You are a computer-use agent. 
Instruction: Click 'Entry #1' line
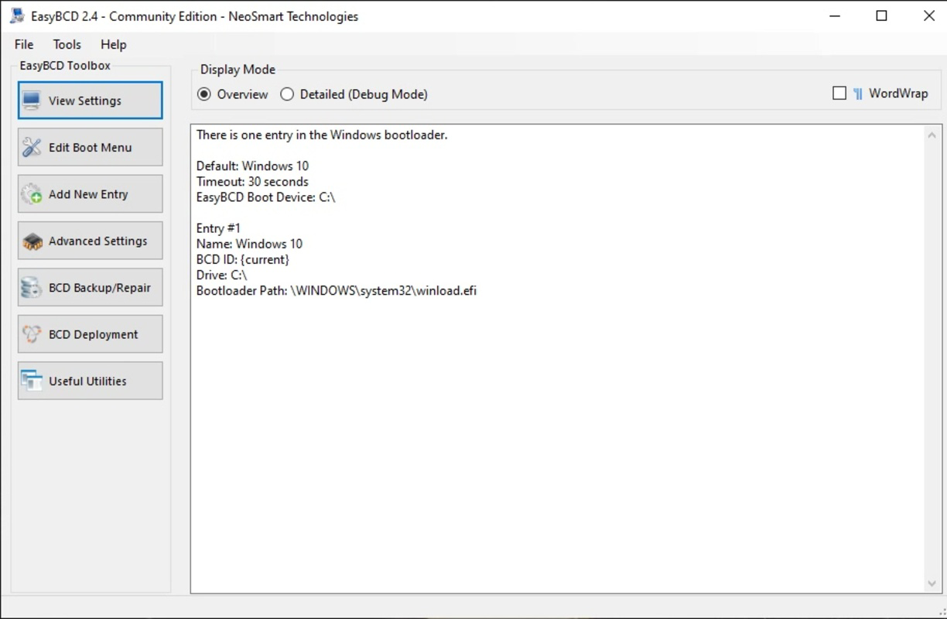pos(218,228)
